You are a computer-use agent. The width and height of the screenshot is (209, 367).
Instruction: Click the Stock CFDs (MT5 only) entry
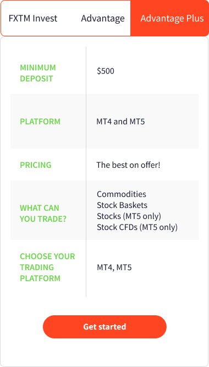pos(137,227)
